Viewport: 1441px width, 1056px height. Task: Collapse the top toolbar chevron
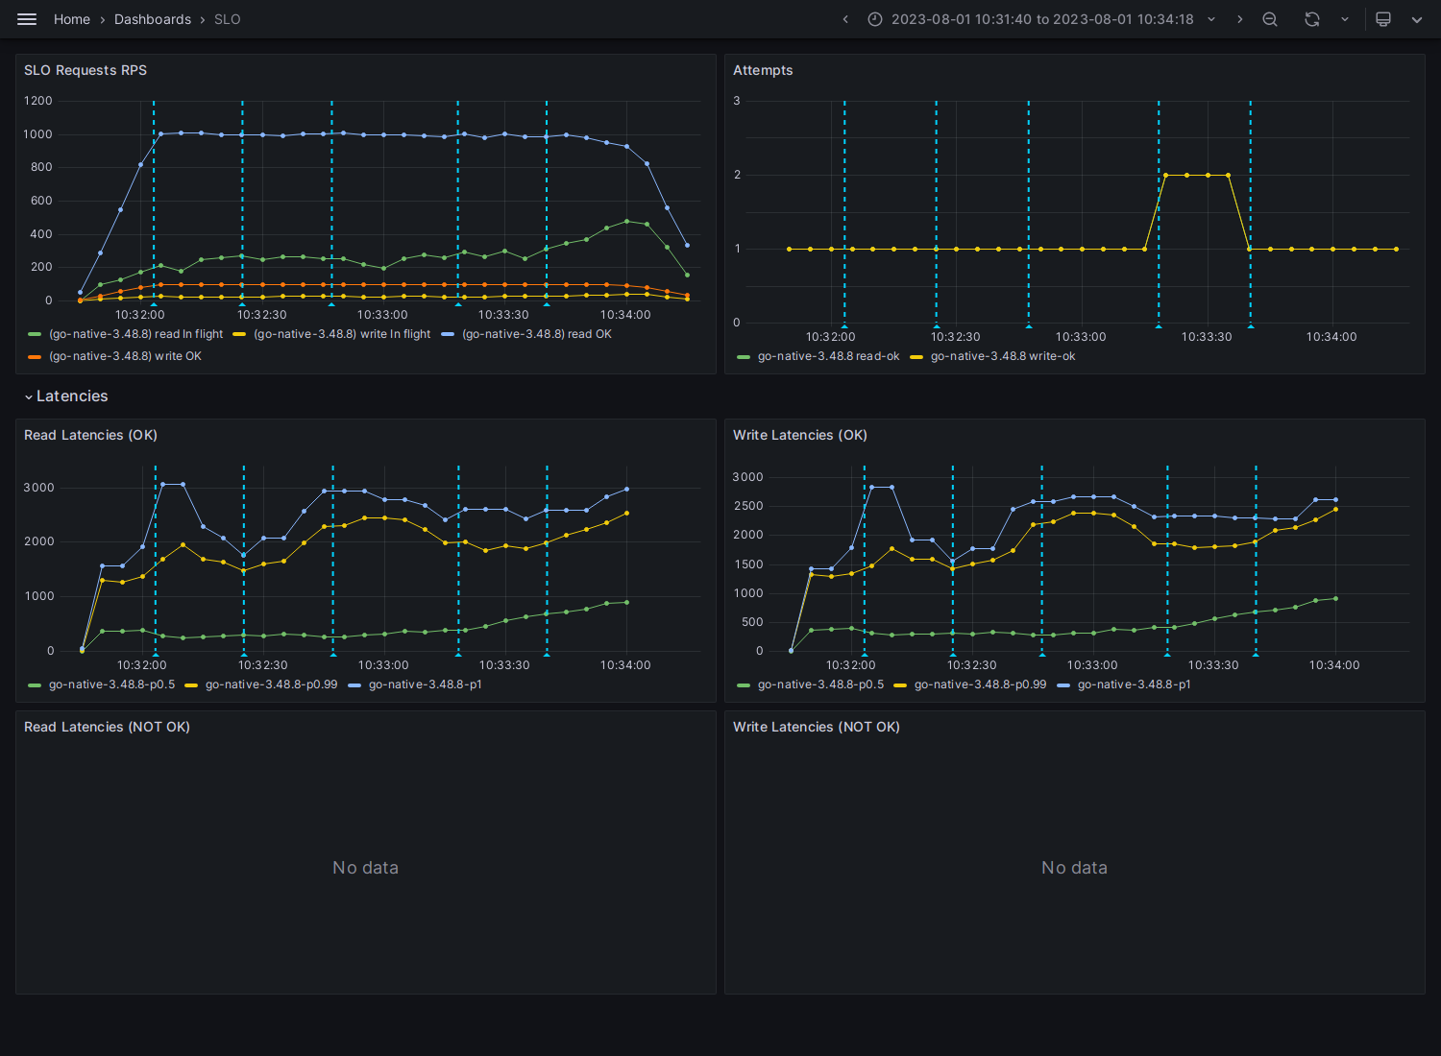click(x=1417, y=19)
